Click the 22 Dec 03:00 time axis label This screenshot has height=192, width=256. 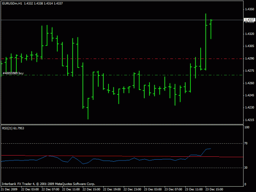tap(30, 189)
